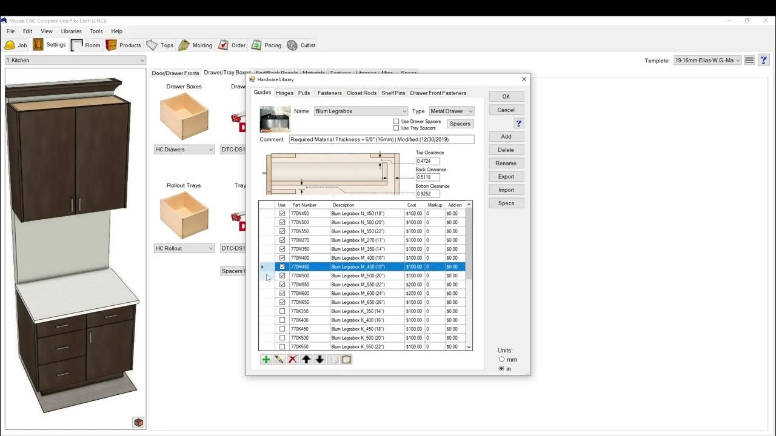Click the Top Clearance field

[x=428, y=161]
